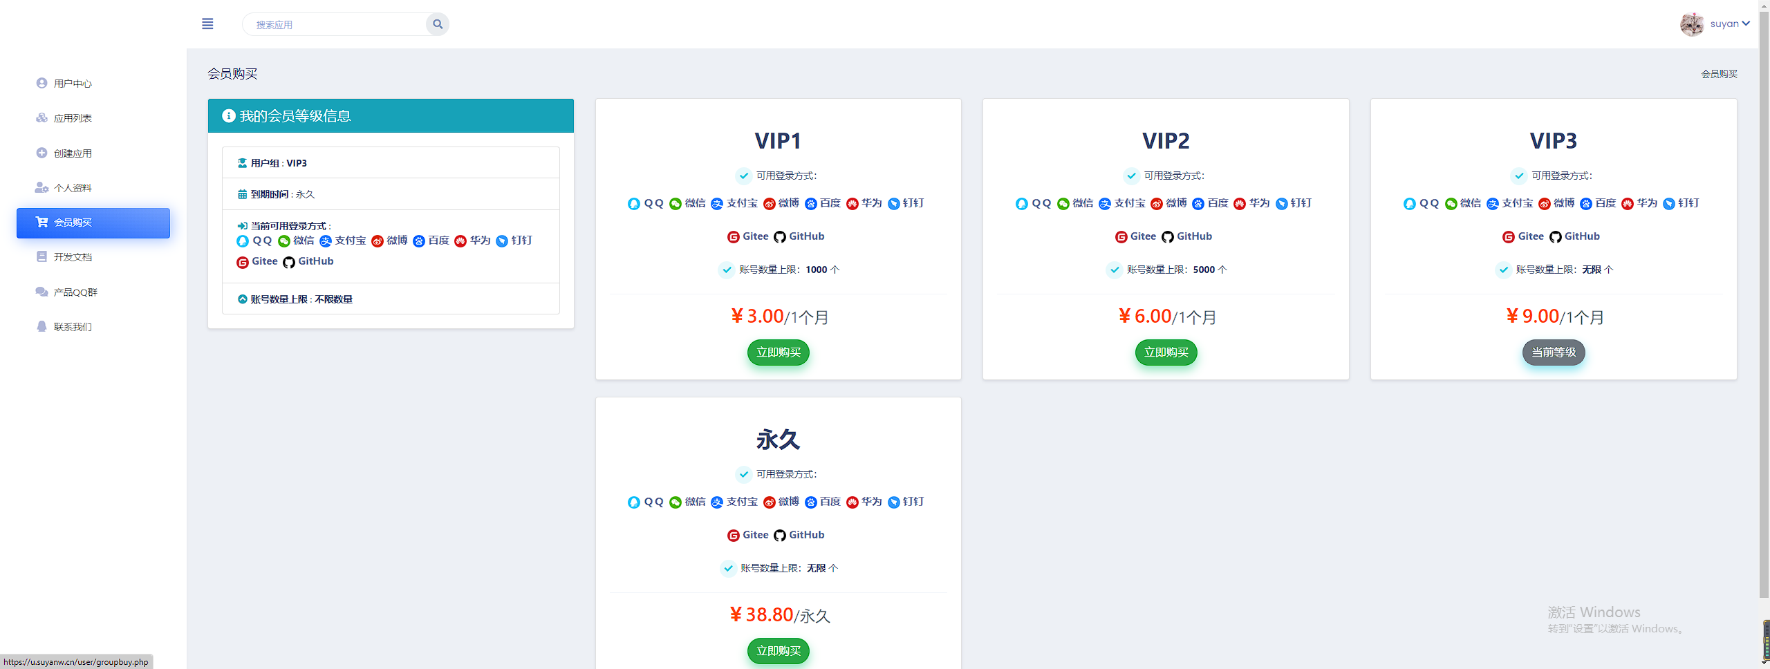Screen dimensions: 1770x669
Task: Click the checkmark beside VIP3 可用登录方式
Action: point(1519,176)
